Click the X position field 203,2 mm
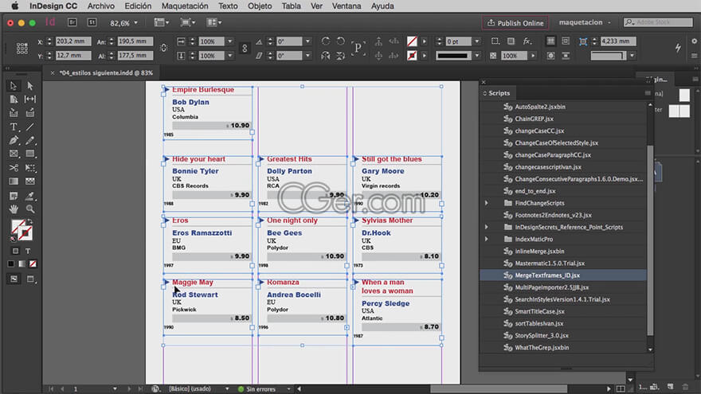Viewport: 701px width, 394px height. pyautogui.click(x=72, y=41)
